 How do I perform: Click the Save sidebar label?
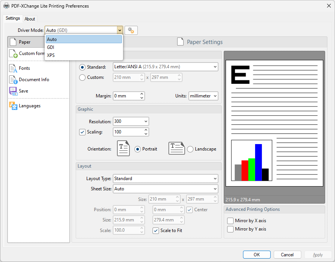coord(23,91)
